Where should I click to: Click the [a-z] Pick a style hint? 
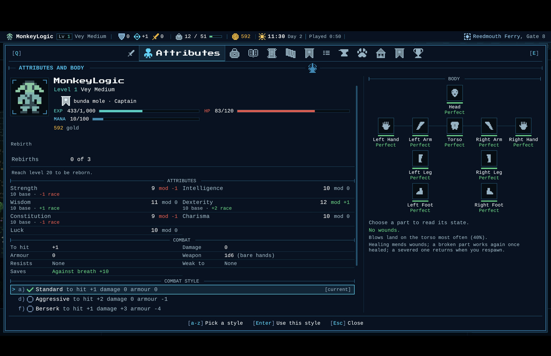coord(215,323)
